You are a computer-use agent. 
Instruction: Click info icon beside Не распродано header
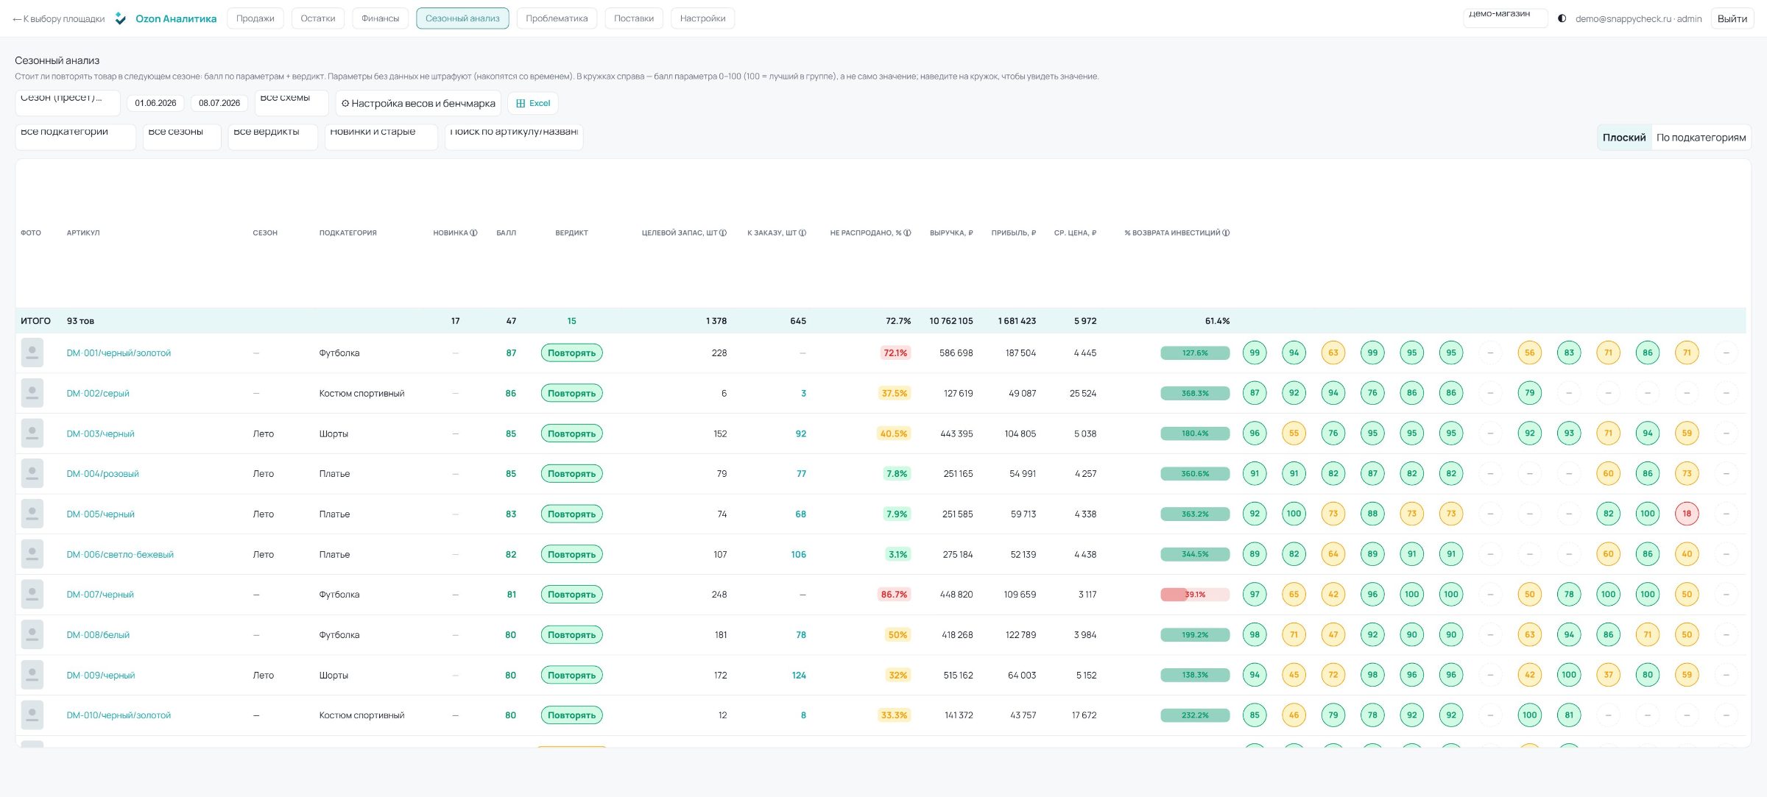coord(907,233)
